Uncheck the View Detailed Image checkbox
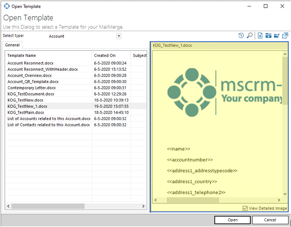 245,208
